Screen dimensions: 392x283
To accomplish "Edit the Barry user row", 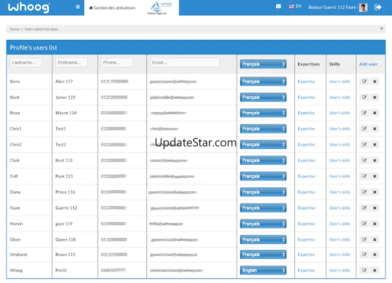I will [364, 81].
